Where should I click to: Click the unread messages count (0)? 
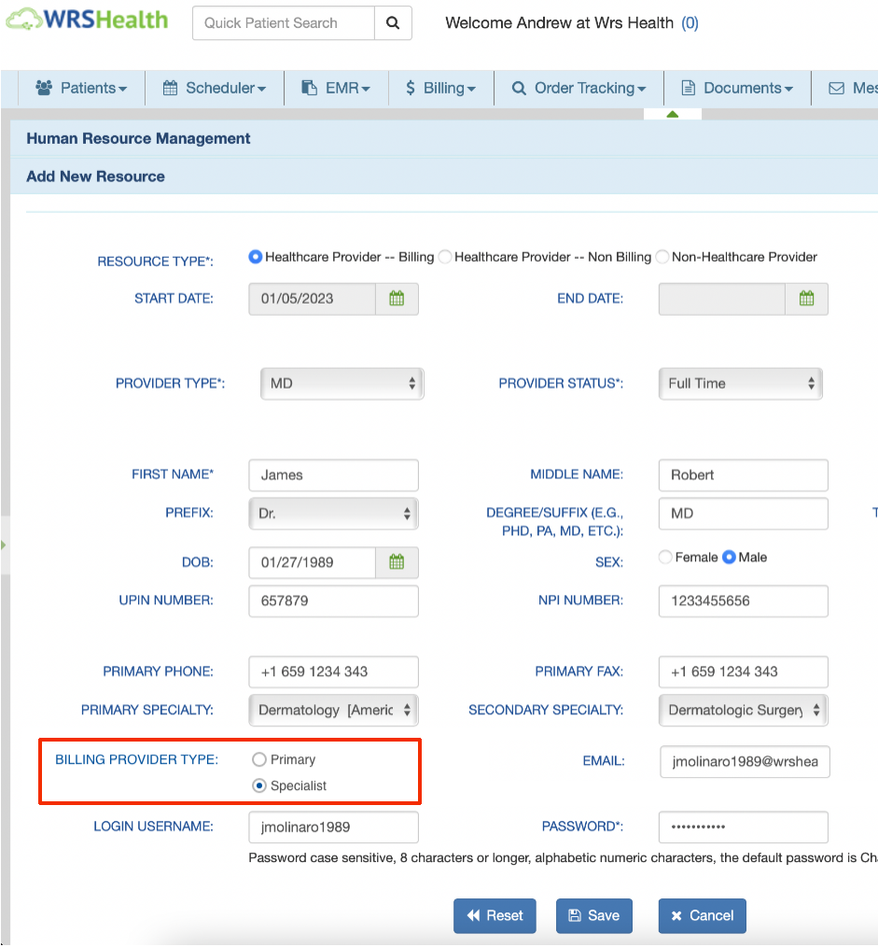(690, 23)
